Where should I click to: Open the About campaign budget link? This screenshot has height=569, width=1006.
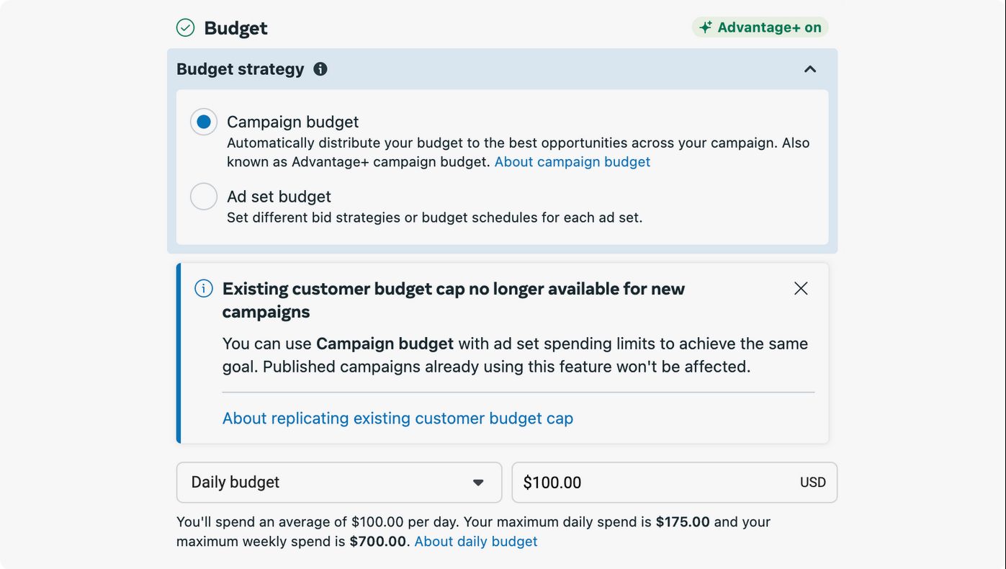click(572, 162)
